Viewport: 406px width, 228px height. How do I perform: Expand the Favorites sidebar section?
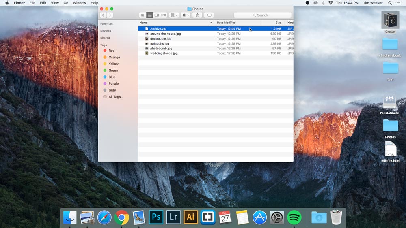106,24
